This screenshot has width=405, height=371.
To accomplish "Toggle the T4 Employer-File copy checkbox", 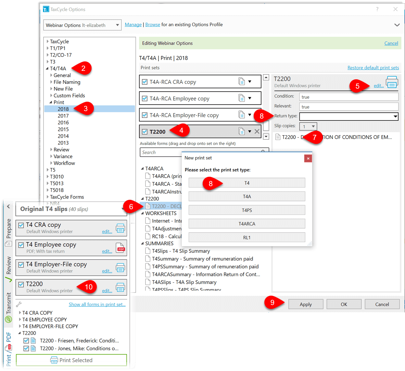I will click(21, 265).
